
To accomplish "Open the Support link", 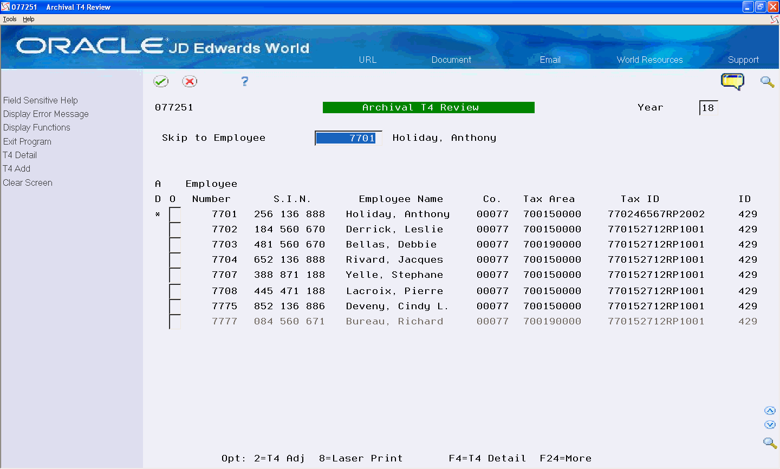I will (x=743, y=60).
